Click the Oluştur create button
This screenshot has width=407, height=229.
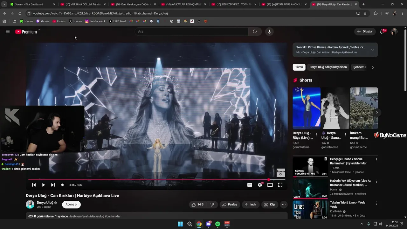point(365,31)
